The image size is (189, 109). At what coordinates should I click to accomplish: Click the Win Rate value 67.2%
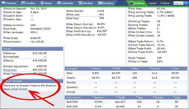click(161, 8)
